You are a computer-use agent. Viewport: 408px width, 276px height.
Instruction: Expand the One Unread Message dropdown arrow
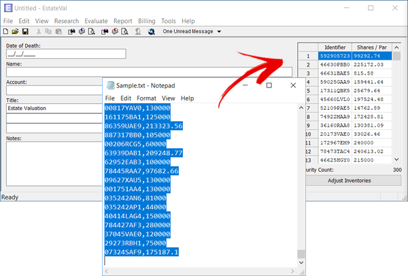pos(219,32)
